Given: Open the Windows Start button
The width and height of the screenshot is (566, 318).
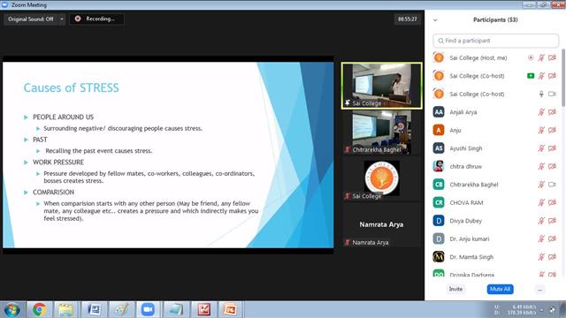Looking at the screenshot, I should tap(11, 310).
